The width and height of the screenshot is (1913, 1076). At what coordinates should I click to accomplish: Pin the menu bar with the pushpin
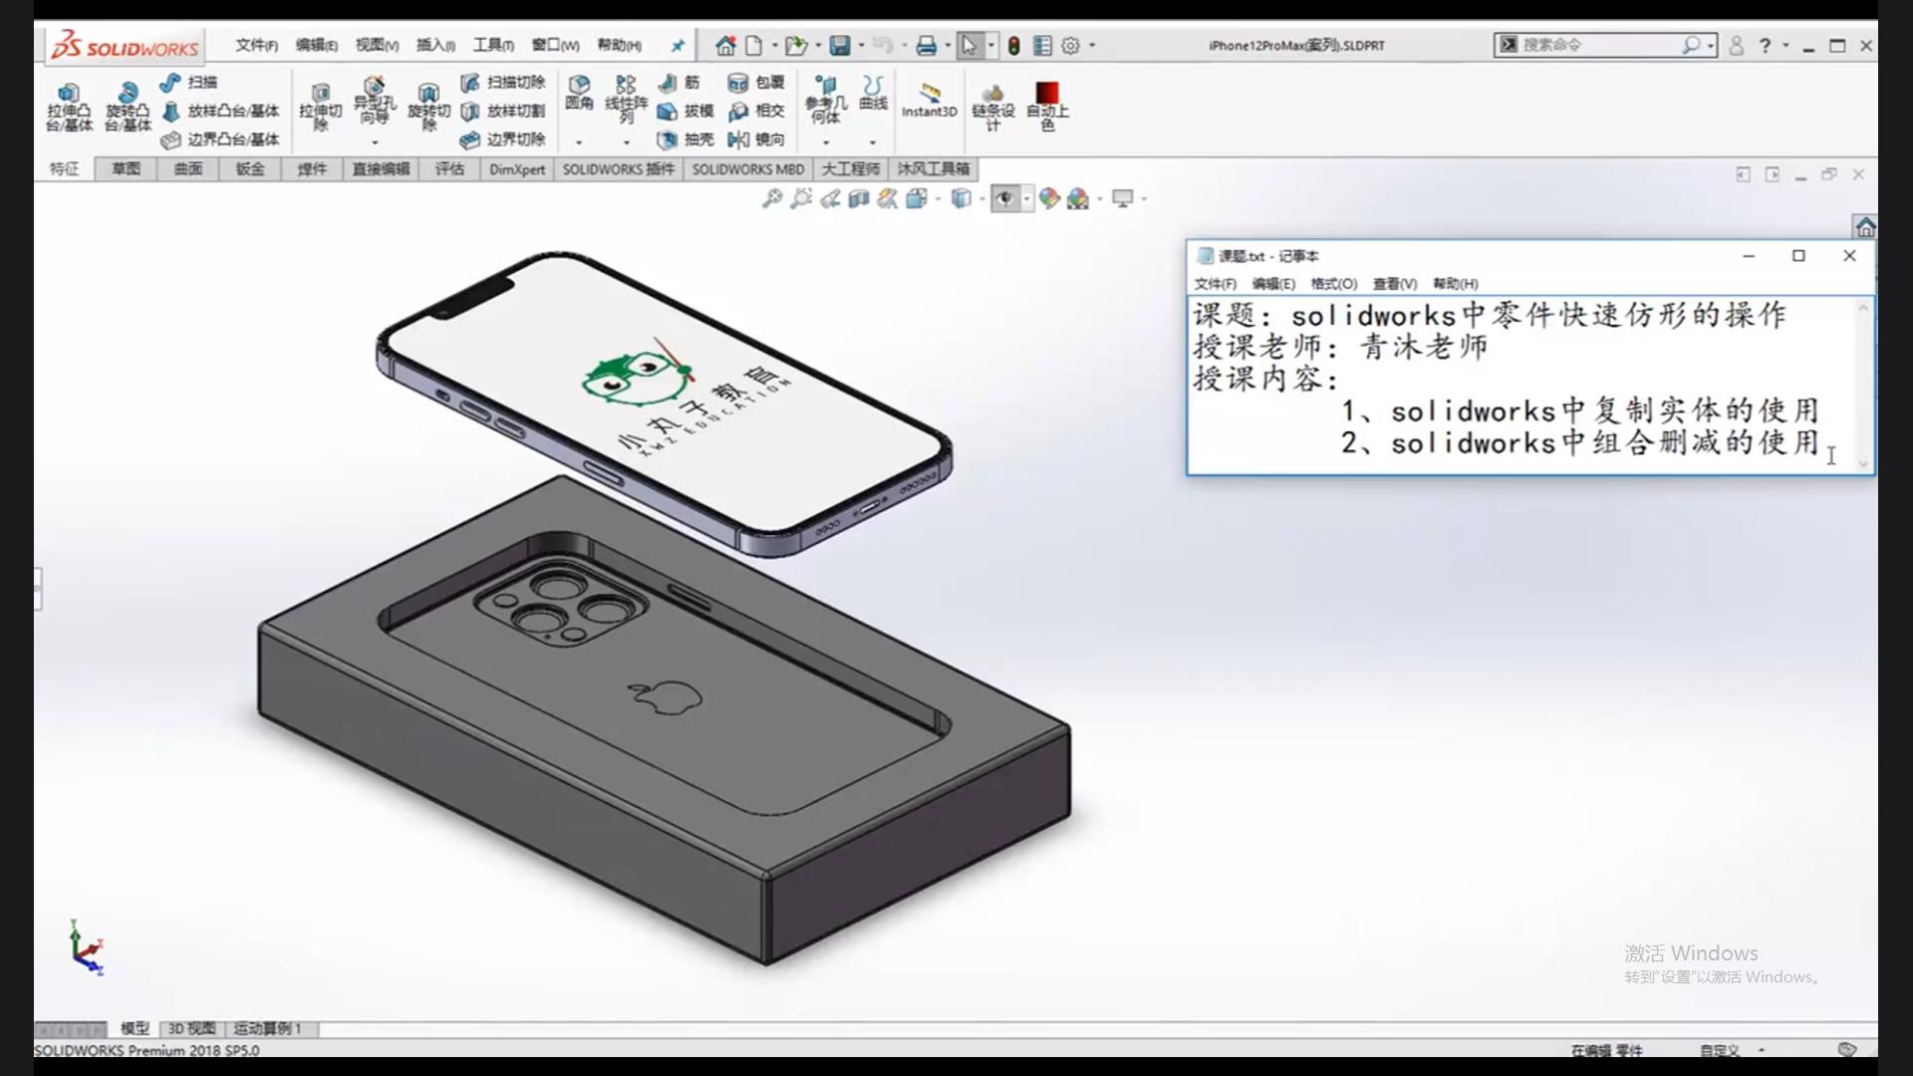click(x=678, y=45)
